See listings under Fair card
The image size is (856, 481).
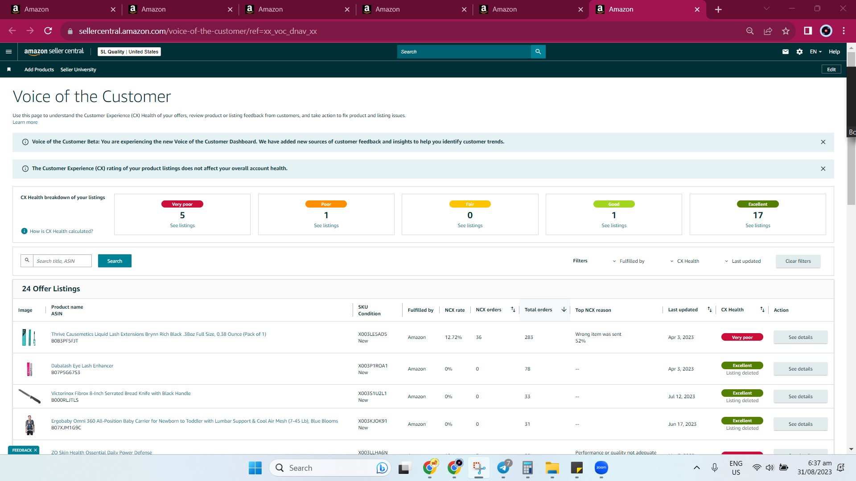[x=470, y=226]
